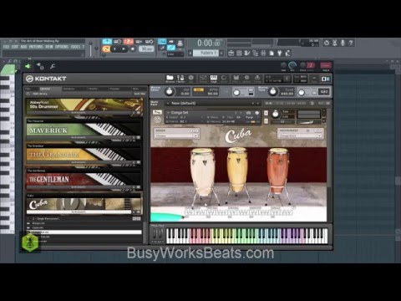Click the Info icon in Kontakt header
401x301 pixels.
pos(191,79)
